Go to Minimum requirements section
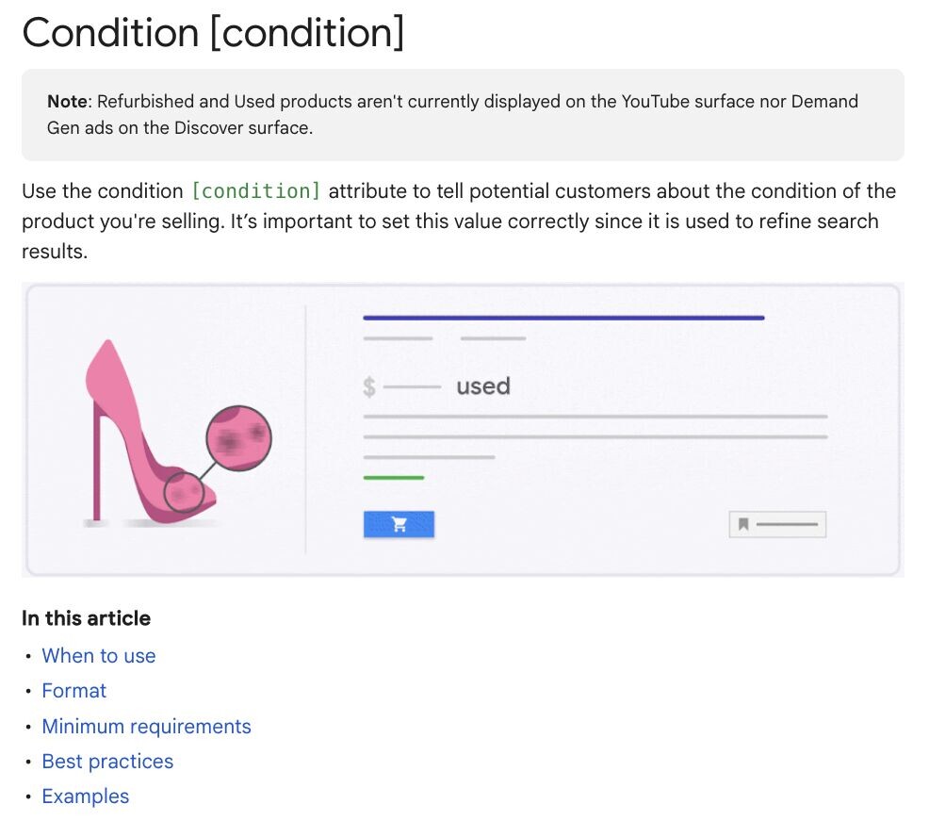929x837 pixels. click(x=146, y=727)
